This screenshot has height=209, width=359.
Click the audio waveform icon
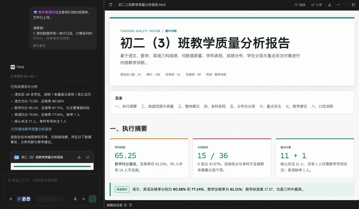click(x=84, y=199)
